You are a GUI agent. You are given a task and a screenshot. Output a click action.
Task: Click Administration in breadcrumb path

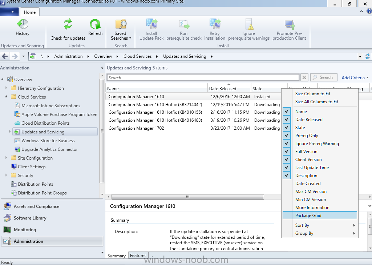click(68, 56)
